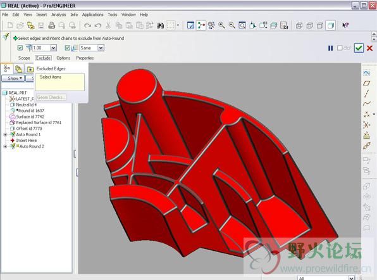Switch to Hidden Line display icon
Image resolution: width=377 pixels, height=280 pixels.
tap(310, 25)
